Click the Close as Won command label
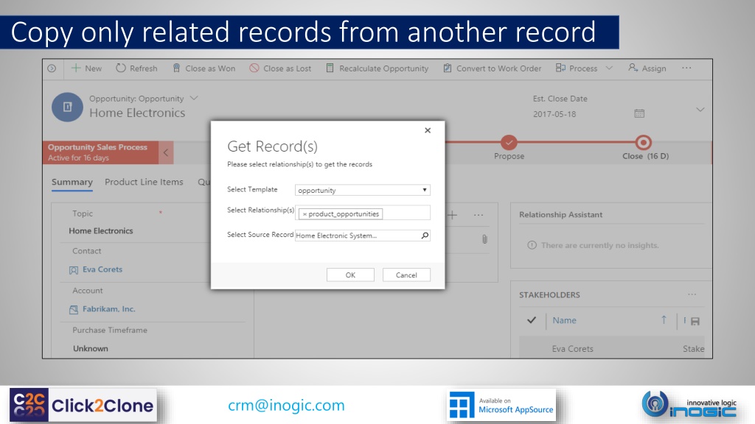 coord(210,68)
